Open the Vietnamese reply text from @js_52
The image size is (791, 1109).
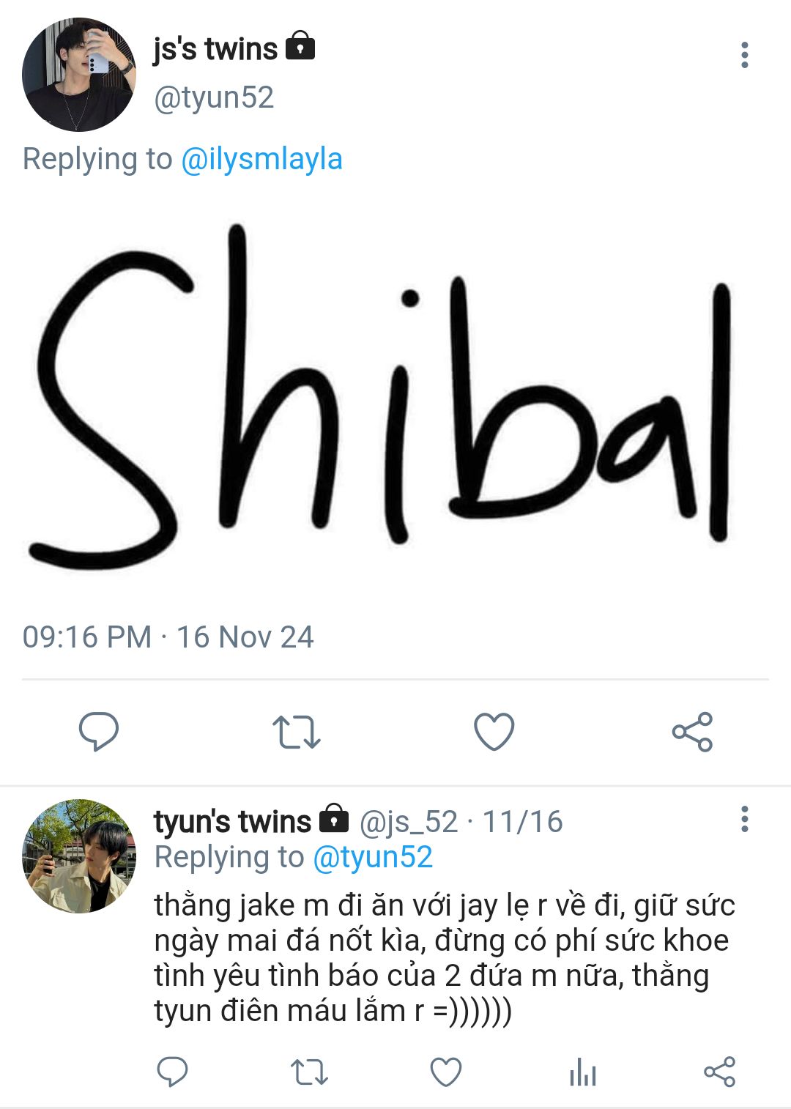439,958
